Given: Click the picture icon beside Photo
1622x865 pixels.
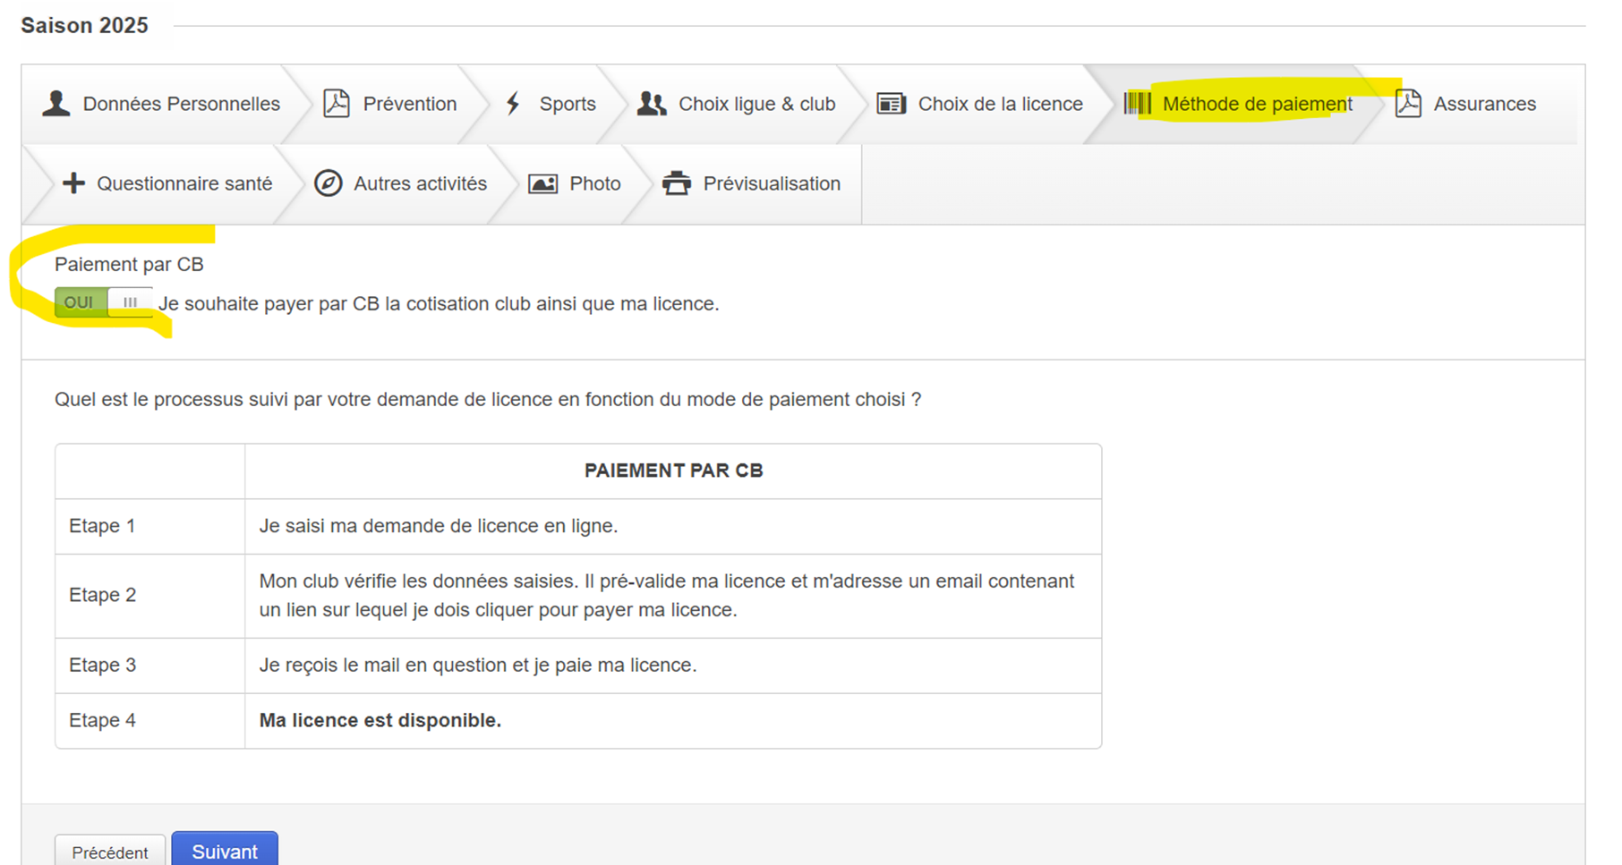Looking at the screenshot, I should 542,183.
